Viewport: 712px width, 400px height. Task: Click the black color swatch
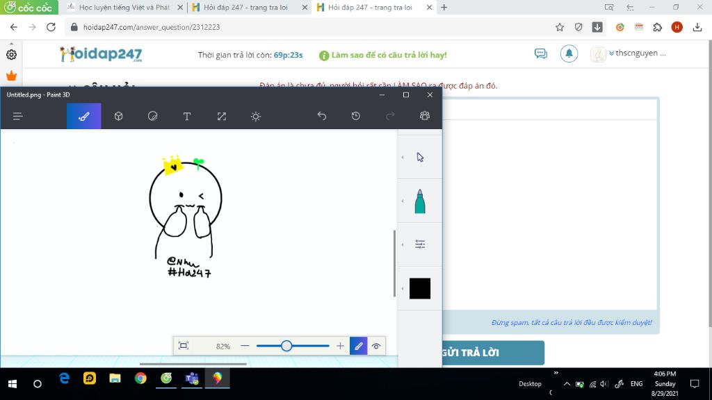(420, 288)
